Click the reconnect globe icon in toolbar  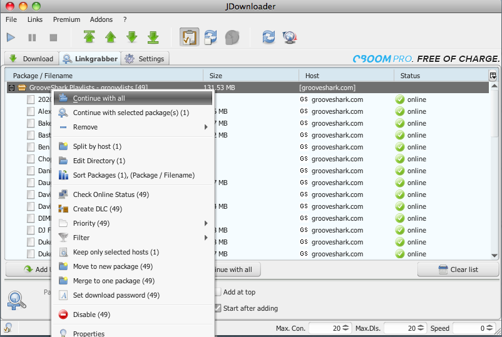[x=289, y=38]
